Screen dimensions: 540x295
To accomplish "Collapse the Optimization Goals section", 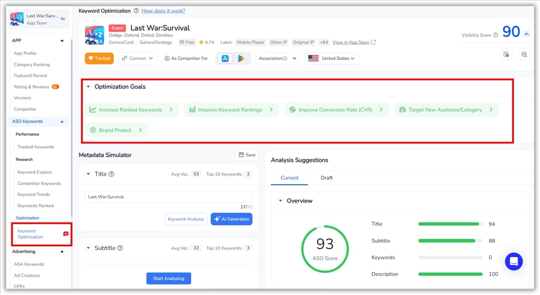I will click(88, 86).
